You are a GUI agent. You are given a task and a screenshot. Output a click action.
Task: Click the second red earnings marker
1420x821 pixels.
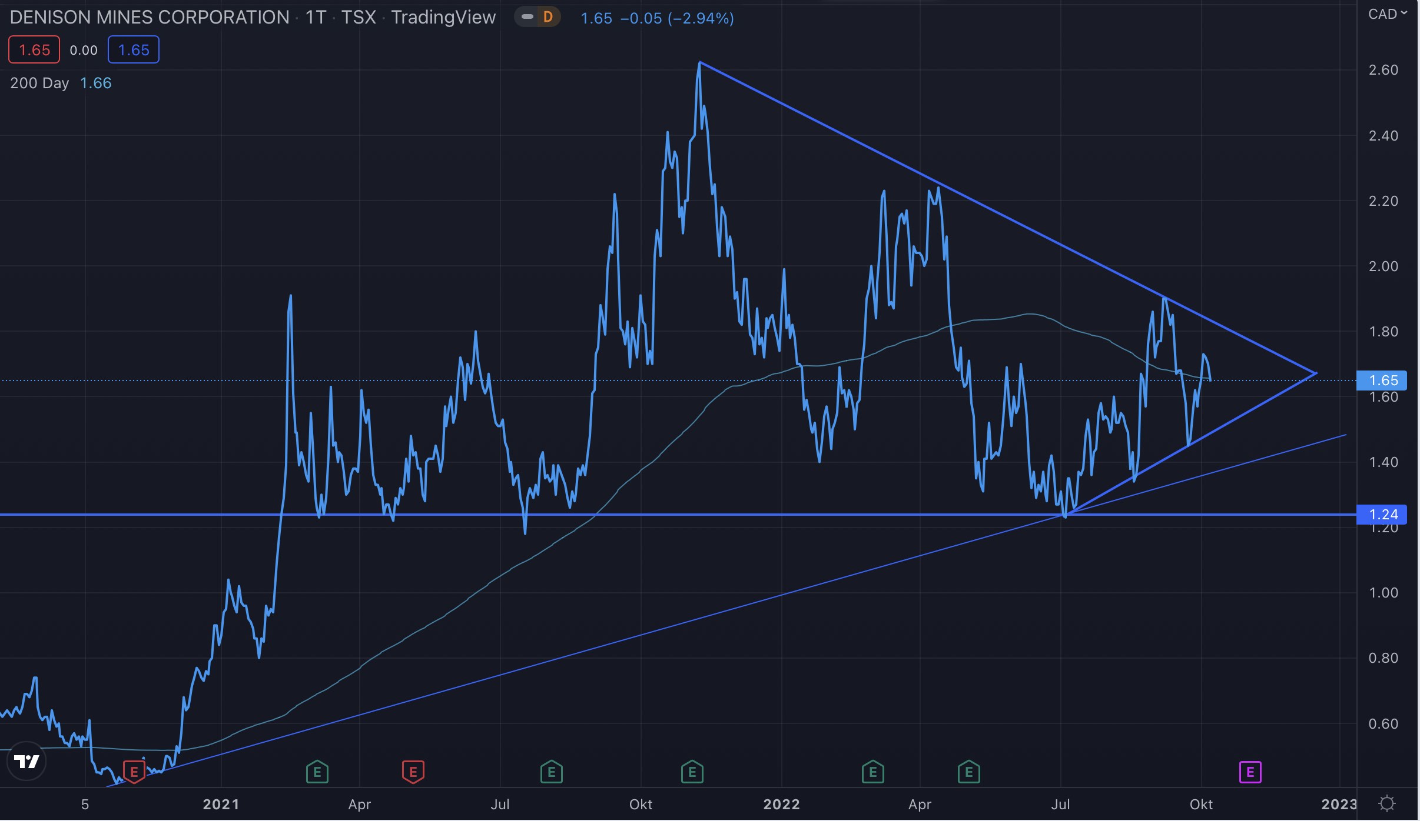point(413,772)
